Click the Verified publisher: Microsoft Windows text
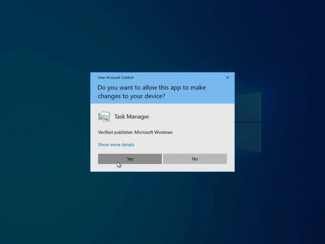 pos(135,132)
